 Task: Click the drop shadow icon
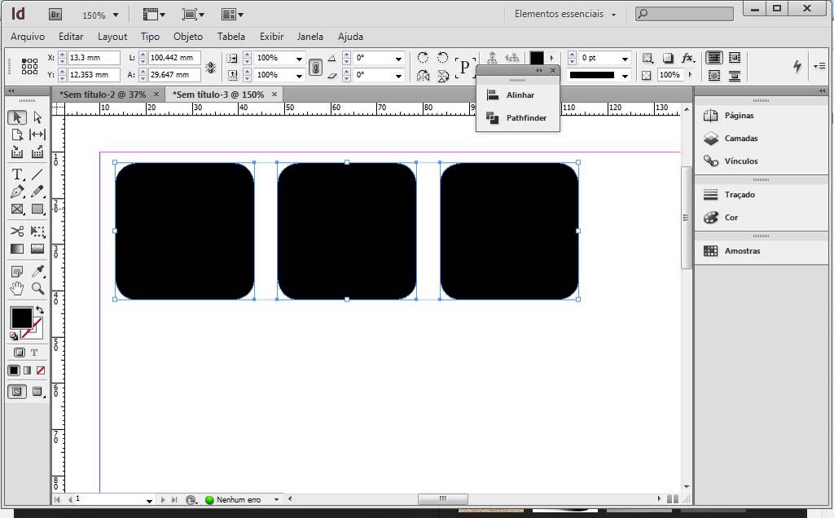tap(668, 58)
